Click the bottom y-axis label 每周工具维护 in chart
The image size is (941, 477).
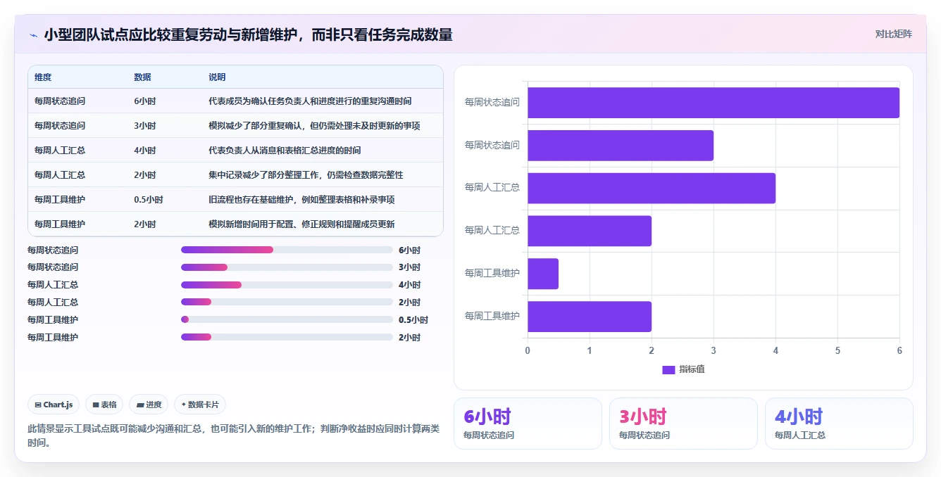tap(492, 317)
